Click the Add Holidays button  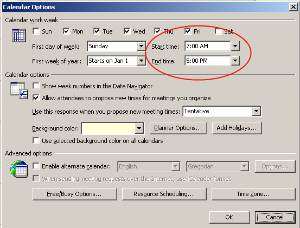click(237, 128)
